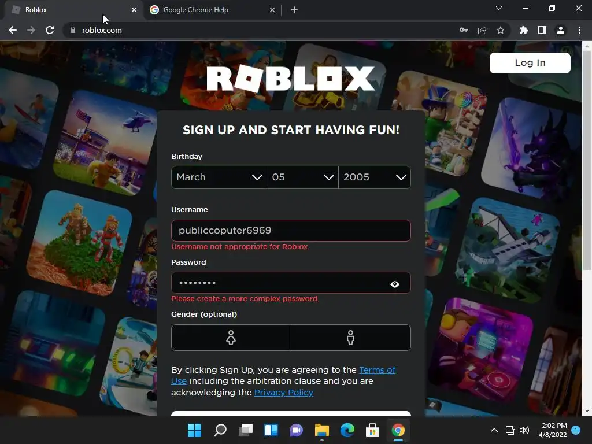Close the Roblox tab
Screen dimensions: 592x444
click(134, 10)
